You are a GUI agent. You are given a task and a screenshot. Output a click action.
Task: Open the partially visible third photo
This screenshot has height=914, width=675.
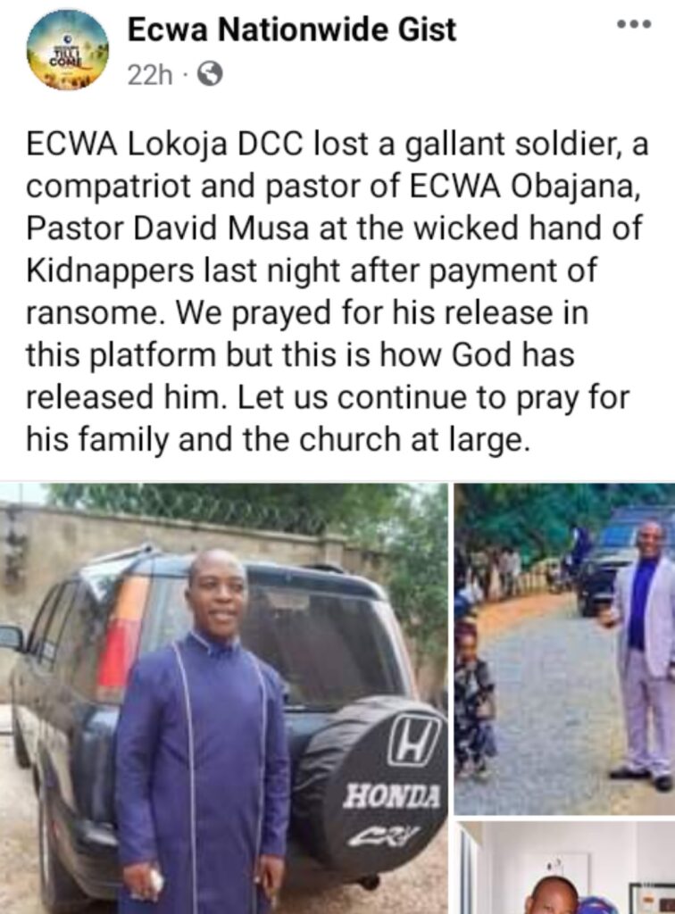pos(564,868)
